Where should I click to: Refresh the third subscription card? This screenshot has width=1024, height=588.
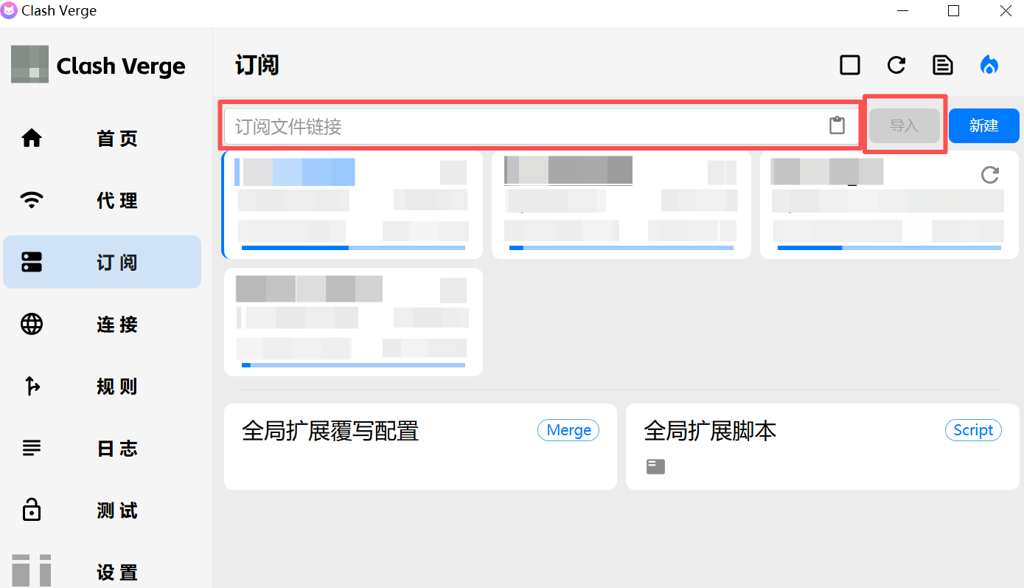pos(989,175)
